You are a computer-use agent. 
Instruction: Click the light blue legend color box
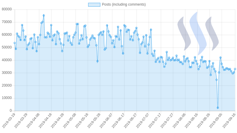click(x=94, y=5)
